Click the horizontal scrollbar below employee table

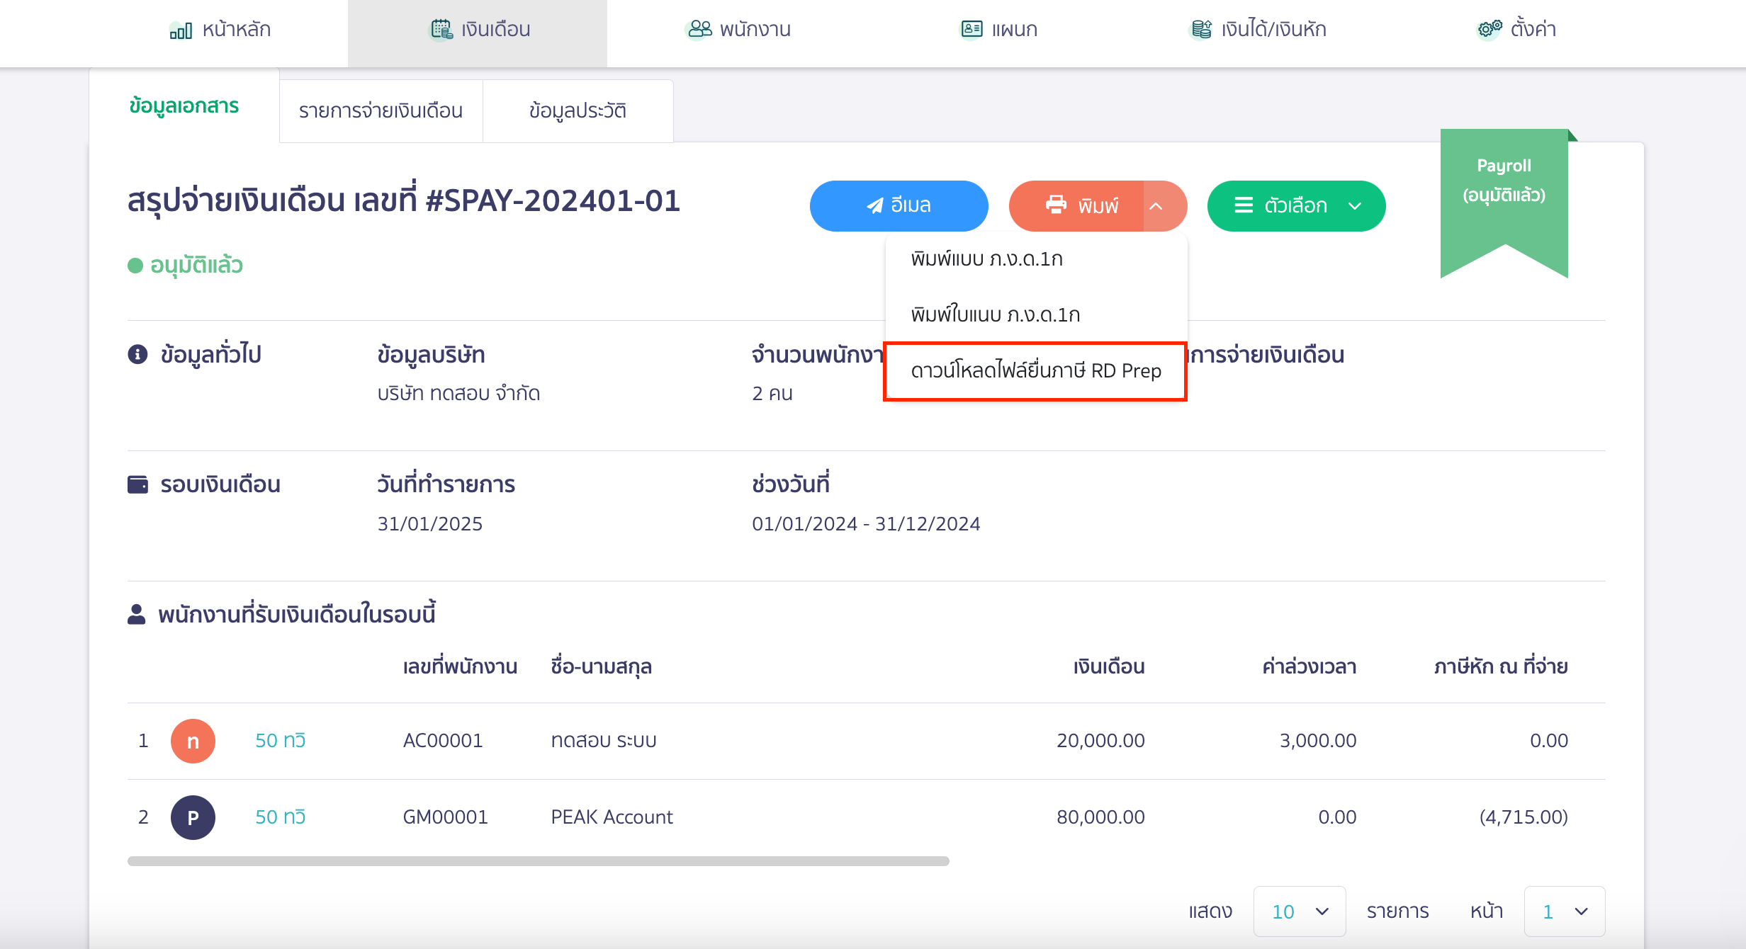[538, 861]
